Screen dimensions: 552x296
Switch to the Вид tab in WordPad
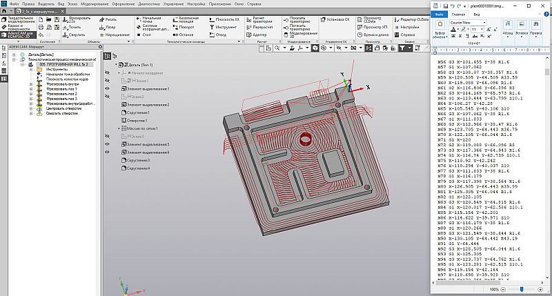click(477, 13)
